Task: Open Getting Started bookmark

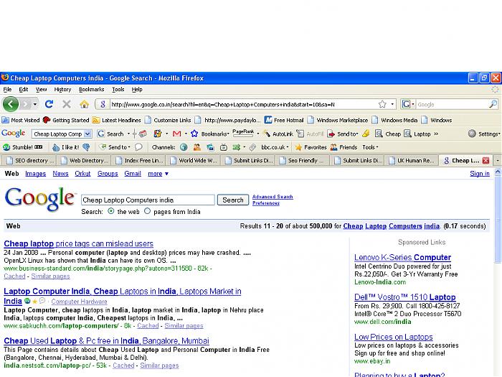Action: tap(66, 120)
